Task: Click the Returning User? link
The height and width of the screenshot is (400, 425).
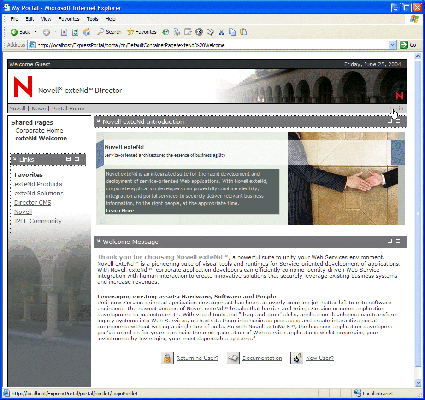Action: point(197,358)
